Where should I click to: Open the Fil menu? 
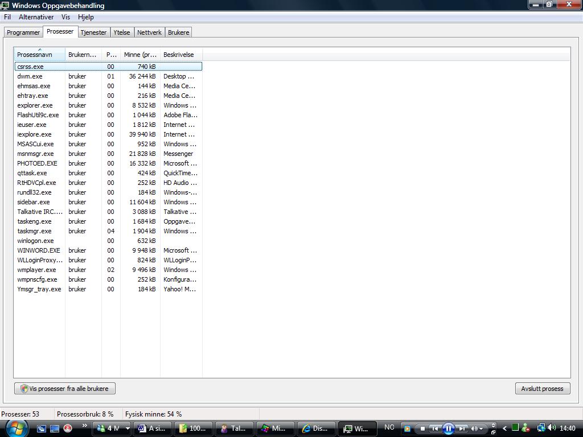coord(7,17)
